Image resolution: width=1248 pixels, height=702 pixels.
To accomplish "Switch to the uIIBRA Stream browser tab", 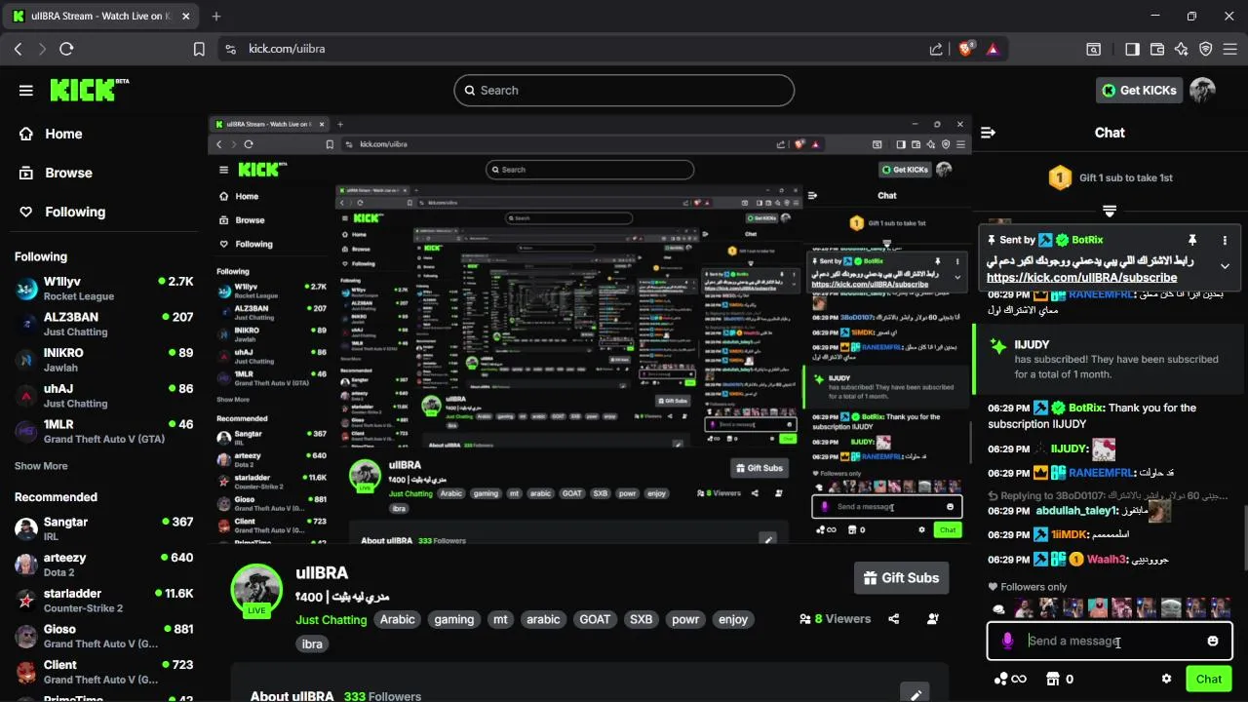I will tap(102, 16).
